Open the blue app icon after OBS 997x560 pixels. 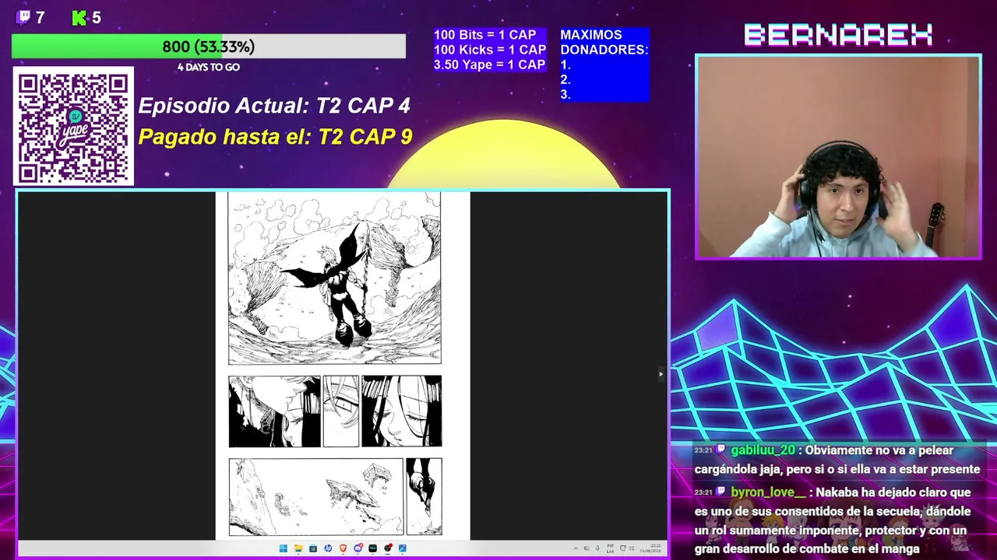[x=403, y=548]
